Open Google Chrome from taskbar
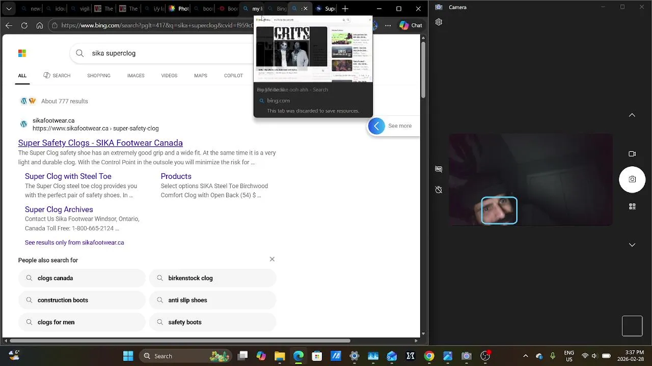Viewport: 652px width, 366px height. tap(429, 356)
